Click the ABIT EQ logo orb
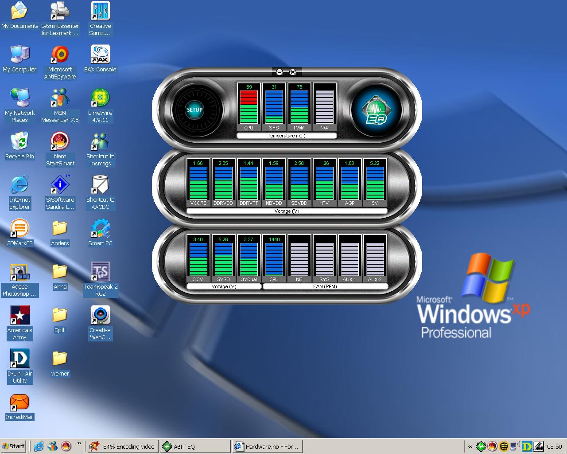This screenshot has width=567, height=454. click(376, 110)
